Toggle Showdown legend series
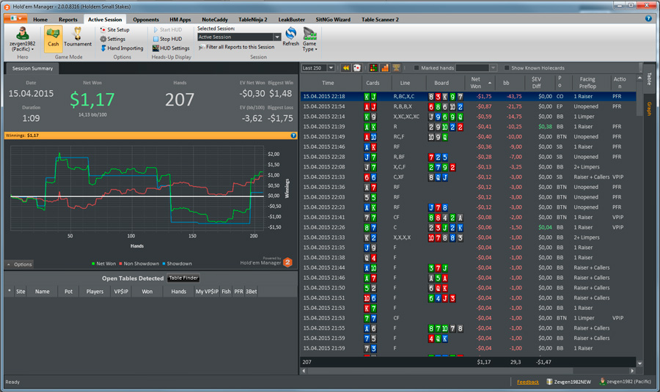This screenshot has height=392, width=660. 177,264
